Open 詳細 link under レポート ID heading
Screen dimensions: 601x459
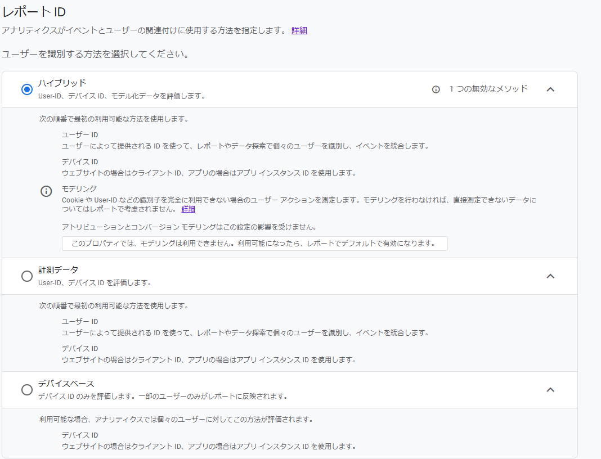(299, 30)
